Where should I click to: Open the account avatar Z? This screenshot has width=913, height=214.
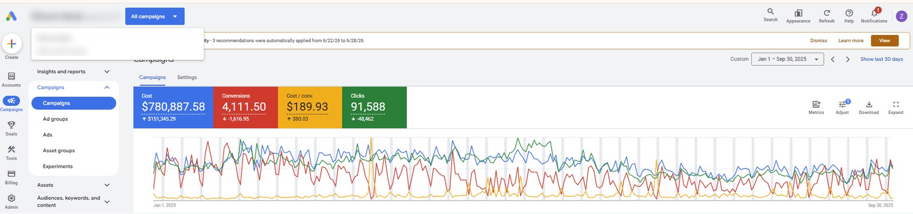[x=901, y=17]
